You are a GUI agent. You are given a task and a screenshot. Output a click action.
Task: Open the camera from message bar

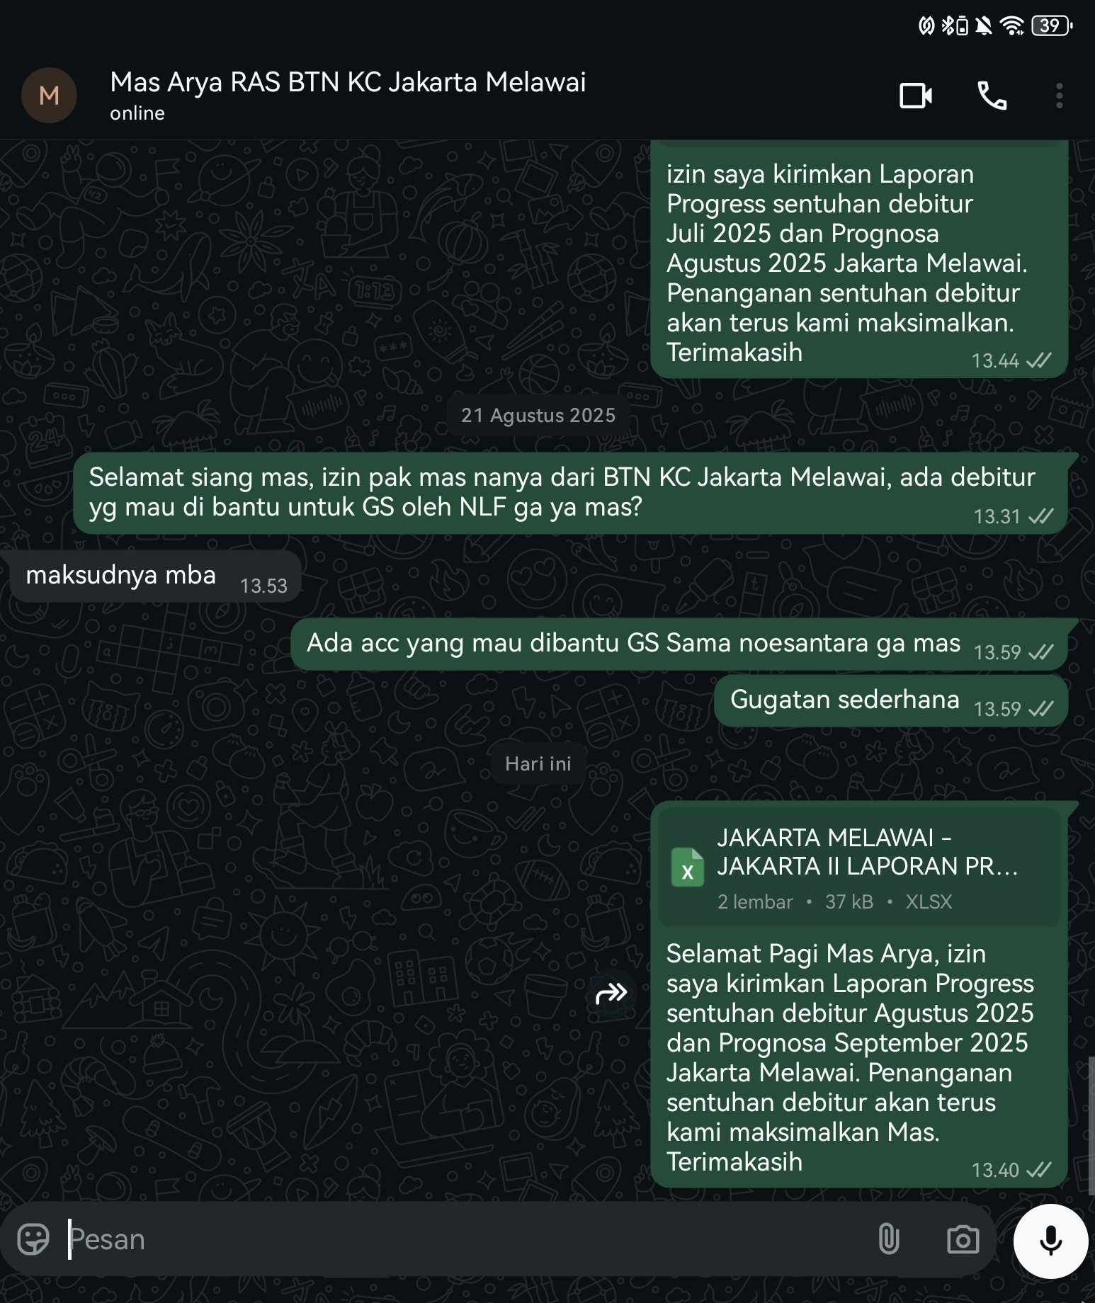point(963,1239)
